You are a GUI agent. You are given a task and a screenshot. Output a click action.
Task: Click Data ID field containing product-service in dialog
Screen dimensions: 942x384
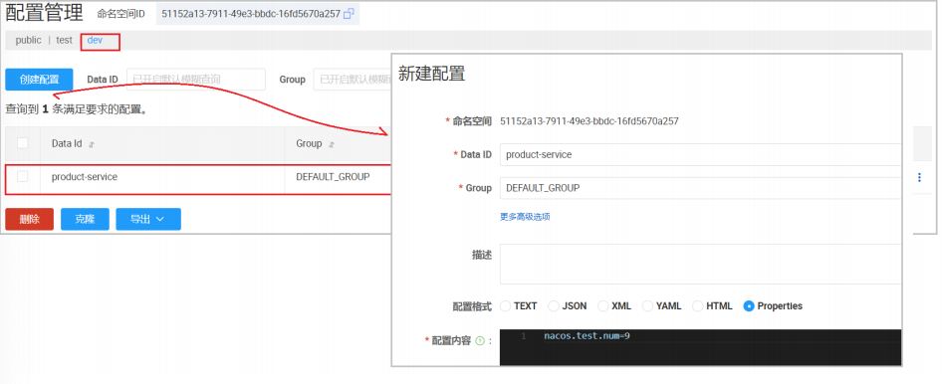click(x=700, y=154)
